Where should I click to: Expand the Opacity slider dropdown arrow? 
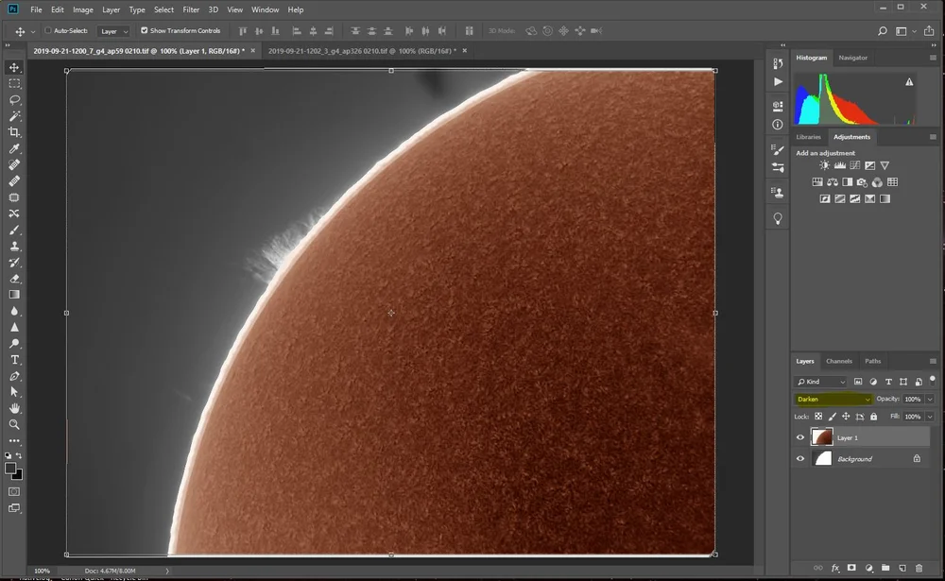930,399
